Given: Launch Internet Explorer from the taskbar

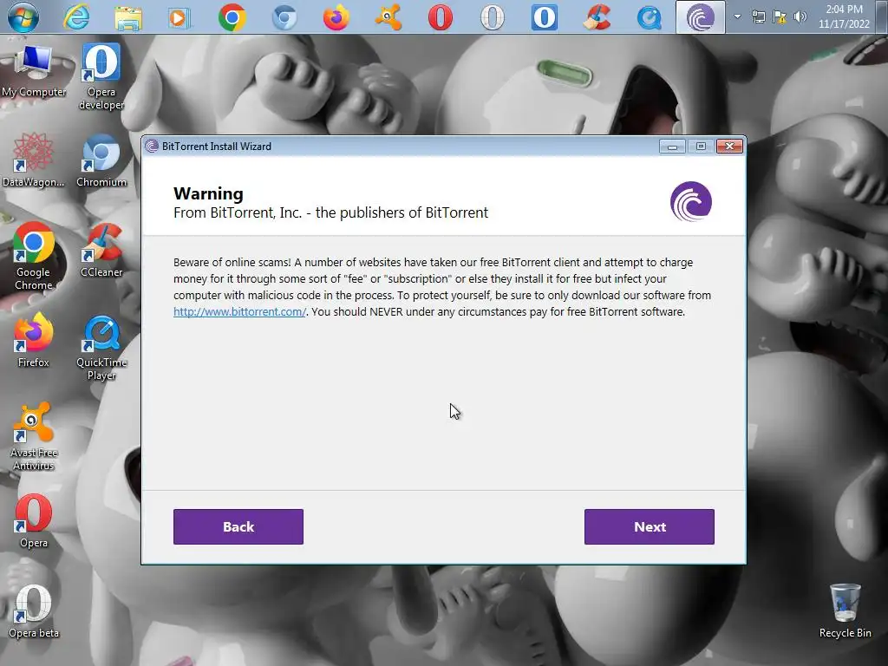Looking at the screenshot, I should pyautogui.click(x=76, y=17).
